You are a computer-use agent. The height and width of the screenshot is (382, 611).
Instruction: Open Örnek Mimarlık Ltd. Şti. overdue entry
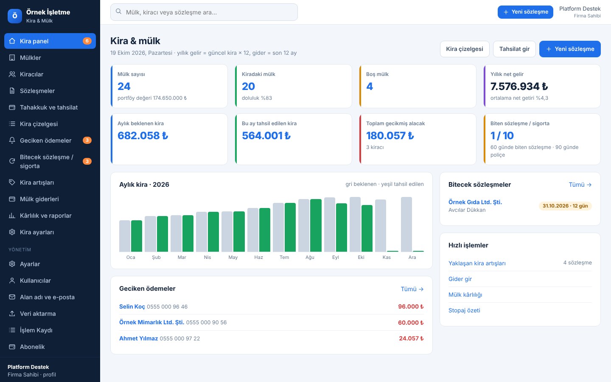[151, 322]
